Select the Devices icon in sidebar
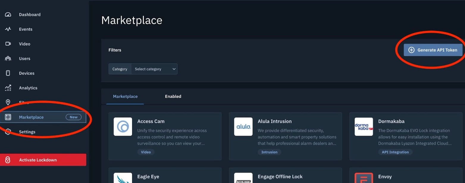Screen dimensions: 465x183 pos(8,73)
